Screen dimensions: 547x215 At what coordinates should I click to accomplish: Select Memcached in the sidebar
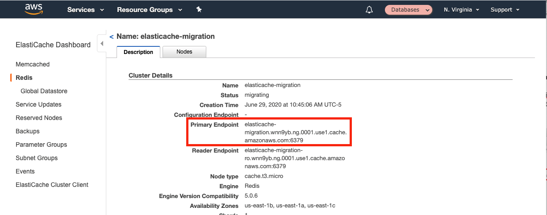point(33,64)
